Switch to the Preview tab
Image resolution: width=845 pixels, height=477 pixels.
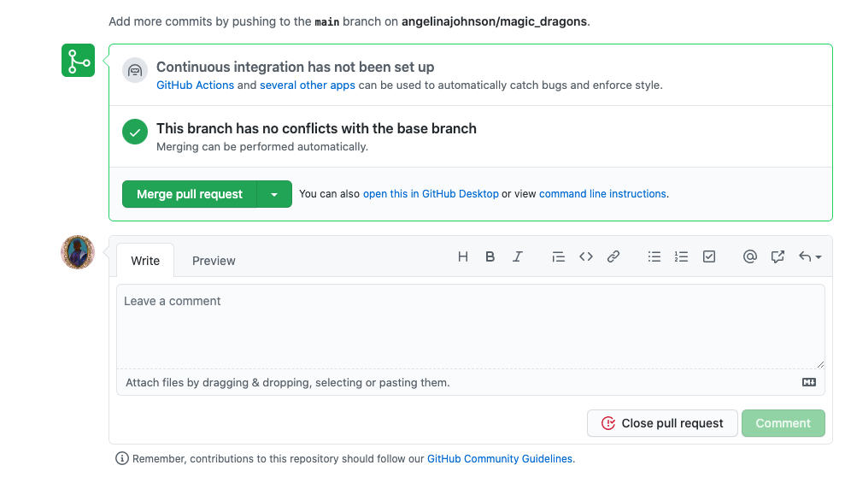coord(214,261)
